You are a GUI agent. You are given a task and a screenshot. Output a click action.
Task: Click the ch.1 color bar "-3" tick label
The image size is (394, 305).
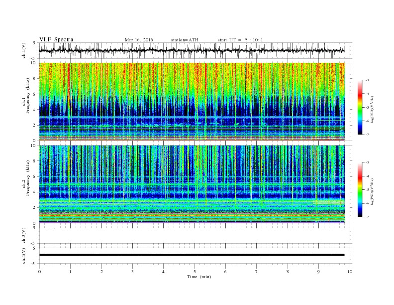(x=367, y=80)
